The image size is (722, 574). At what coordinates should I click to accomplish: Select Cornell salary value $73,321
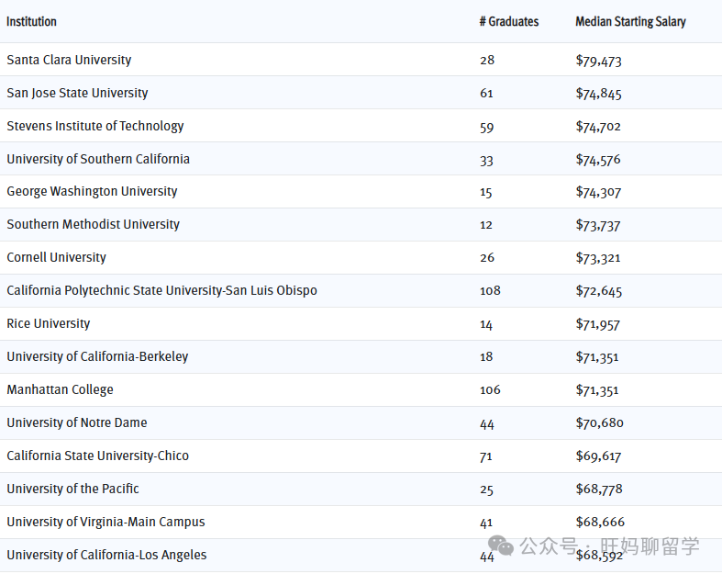pyautogui.click(x=598, y=258)
